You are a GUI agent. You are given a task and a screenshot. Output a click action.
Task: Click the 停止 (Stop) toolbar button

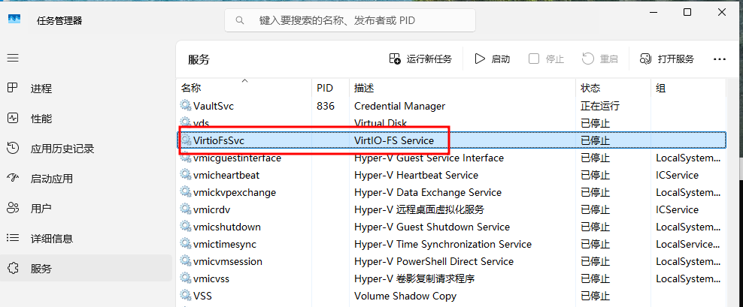tap(546, 59)
